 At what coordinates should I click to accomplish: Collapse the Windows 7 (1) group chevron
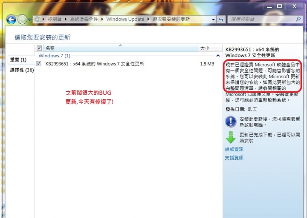[218, 56]
